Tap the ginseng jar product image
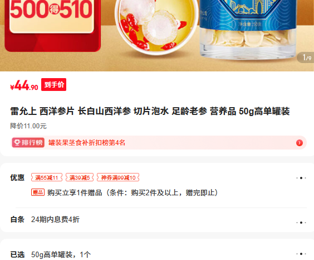 coord(248,31)
